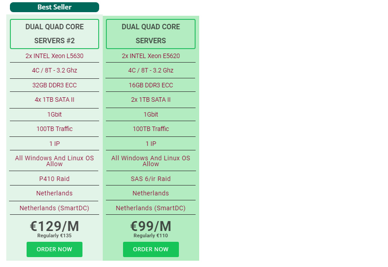
Task: Select the P410 Raid feature
Action: (54, 179)
